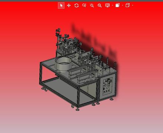Screen dimensions: 163x133
Task: Select the dynamic Zoom in/out tool
Action: [100, 6]
